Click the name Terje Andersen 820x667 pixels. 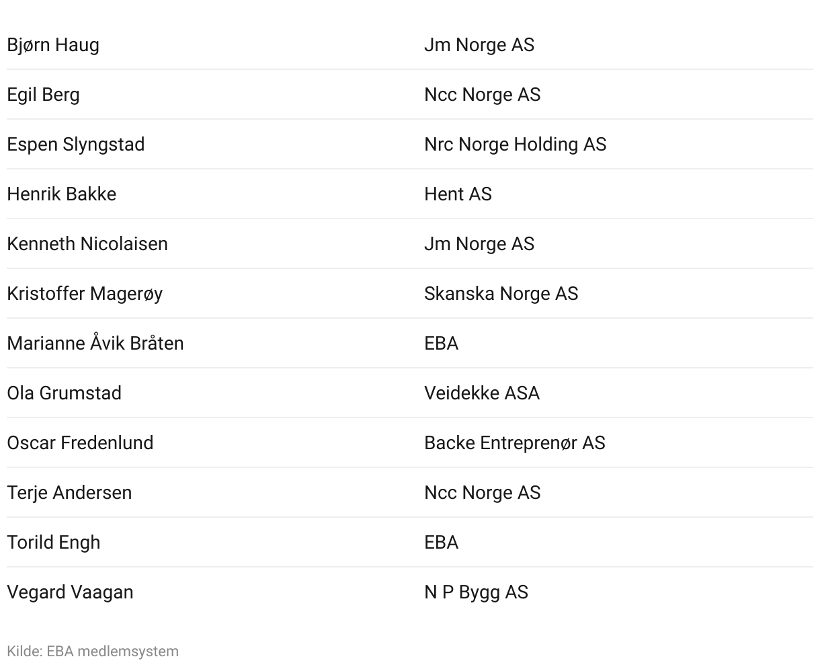click(69, 493)
